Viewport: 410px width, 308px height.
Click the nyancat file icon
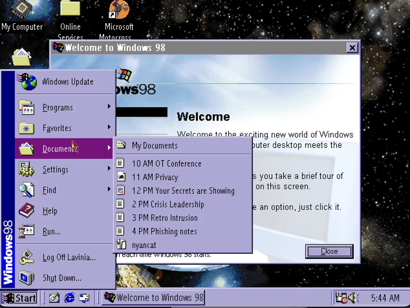(x=121, y=244)
